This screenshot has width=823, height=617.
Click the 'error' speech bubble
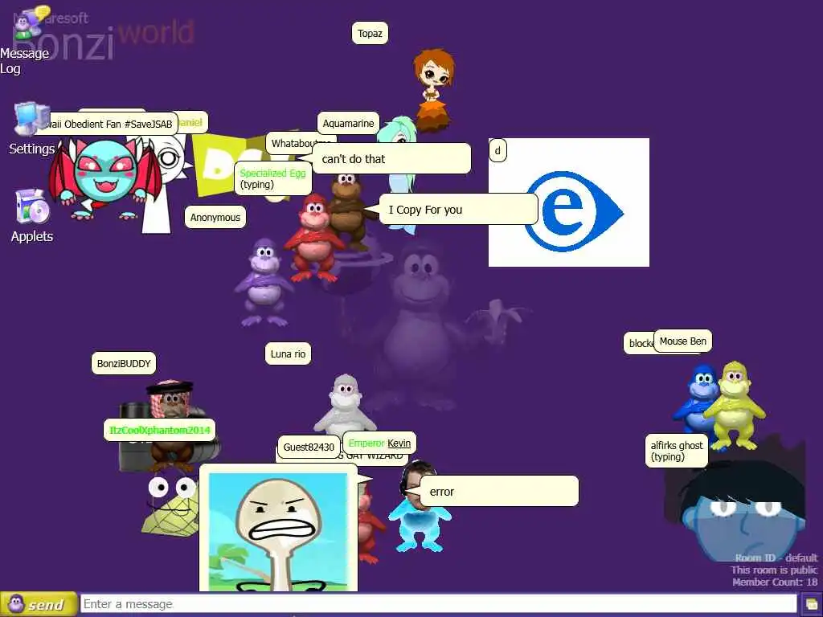click(499, 492)
